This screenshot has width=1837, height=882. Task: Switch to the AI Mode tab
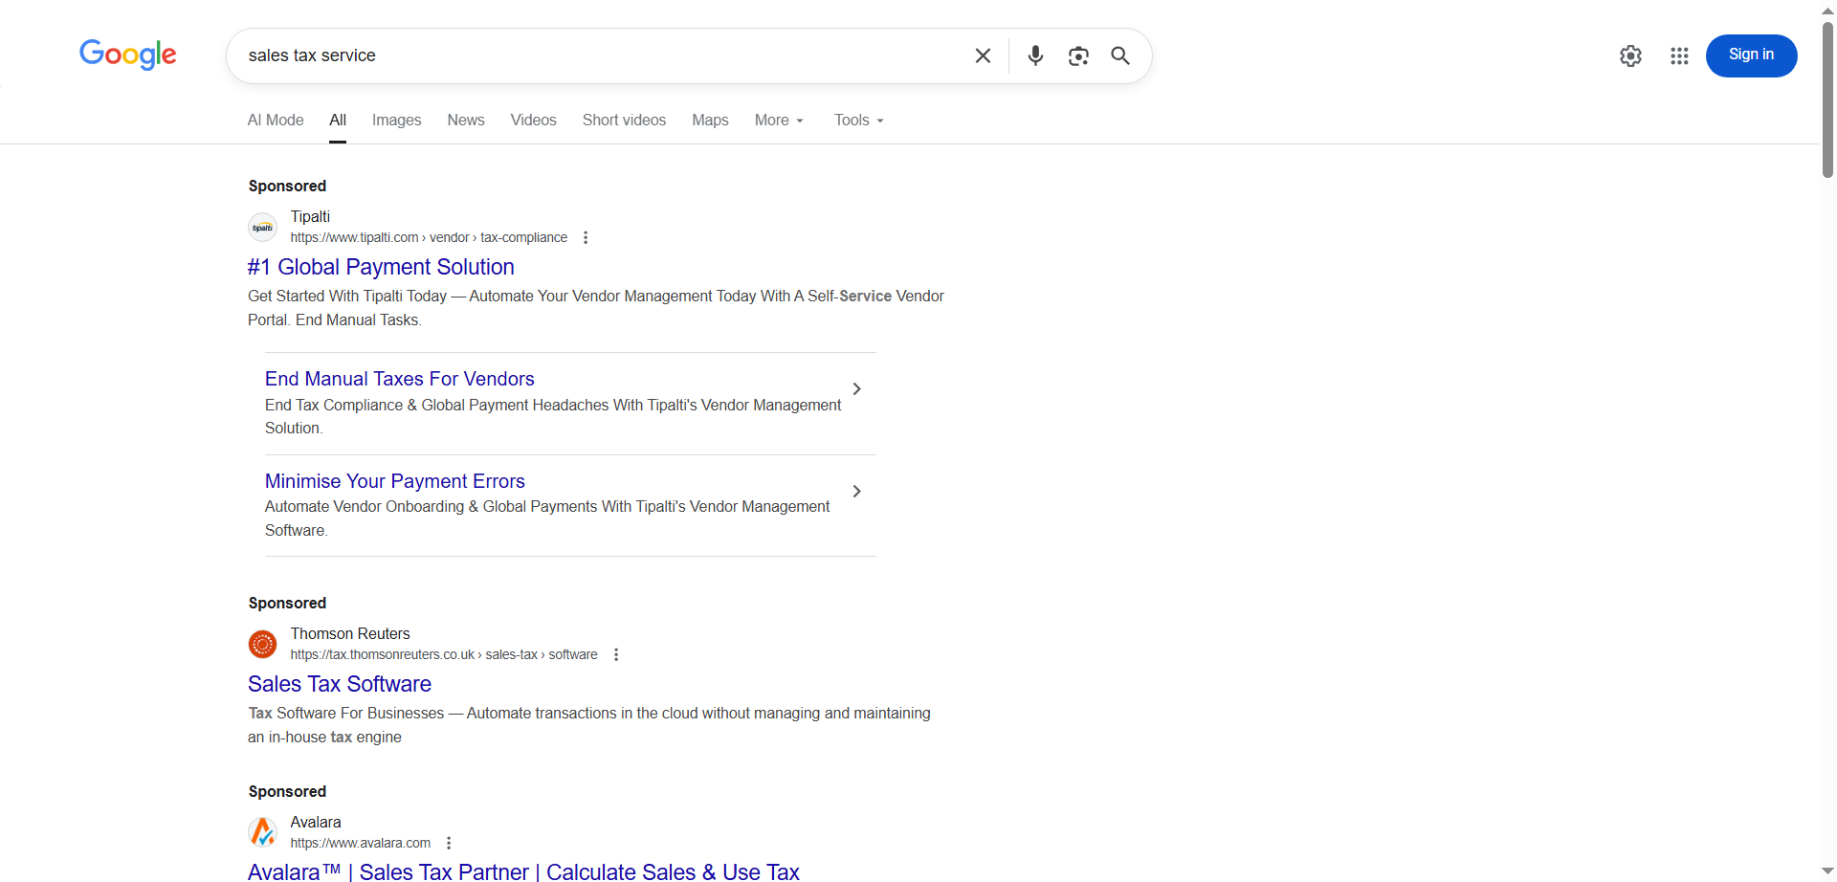[x=276, y=120]
